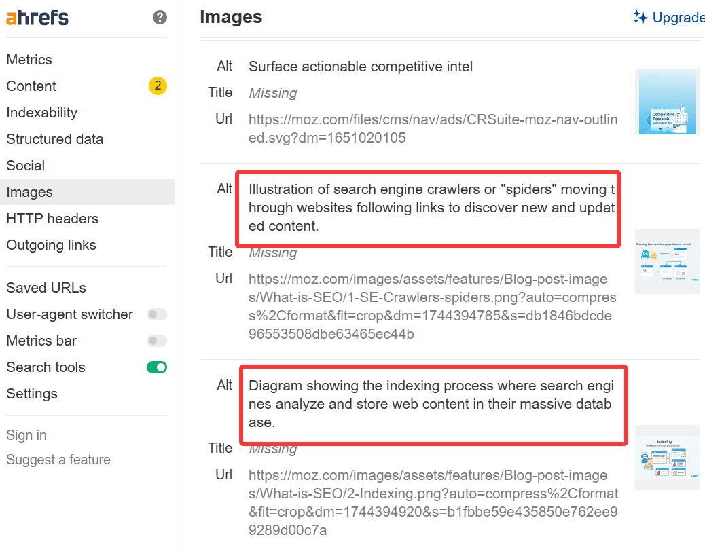Open the Metrics section
Screen dimensions: 705x558
pyautogui.click(x=29, y=60)
